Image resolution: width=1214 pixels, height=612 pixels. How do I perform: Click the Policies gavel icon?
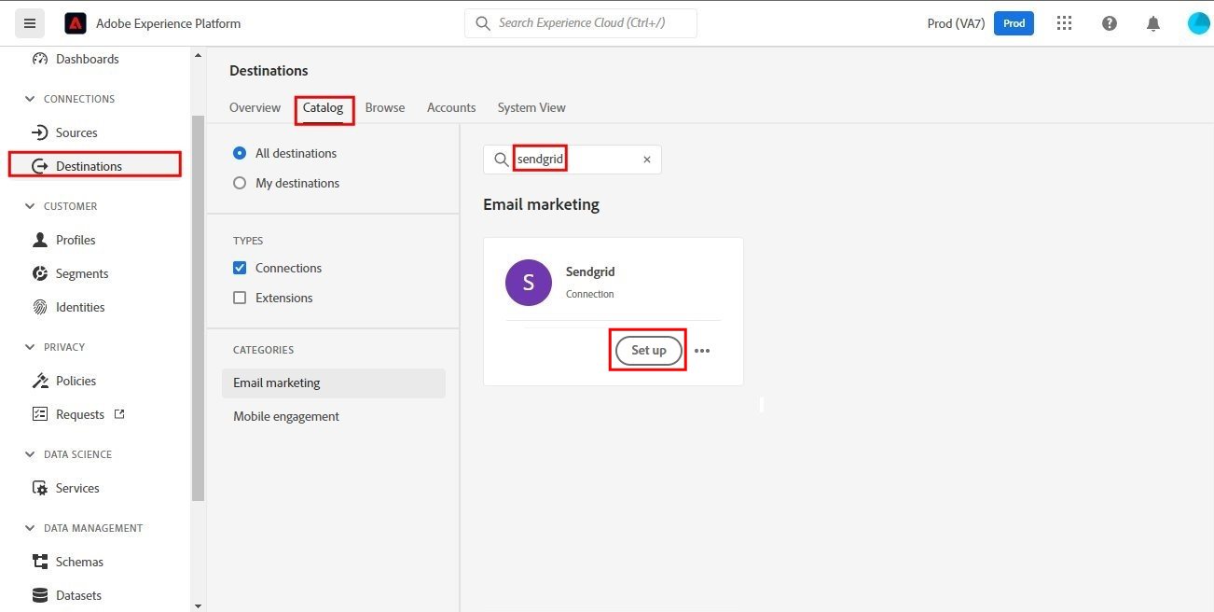(40, 381)
